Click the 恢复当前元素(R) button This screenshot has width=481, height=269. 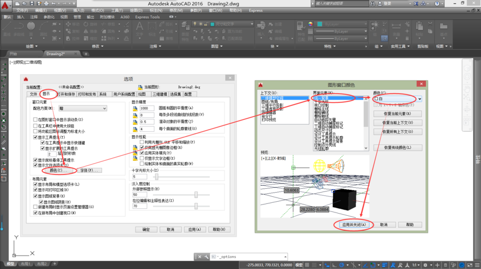coord(397,114)
